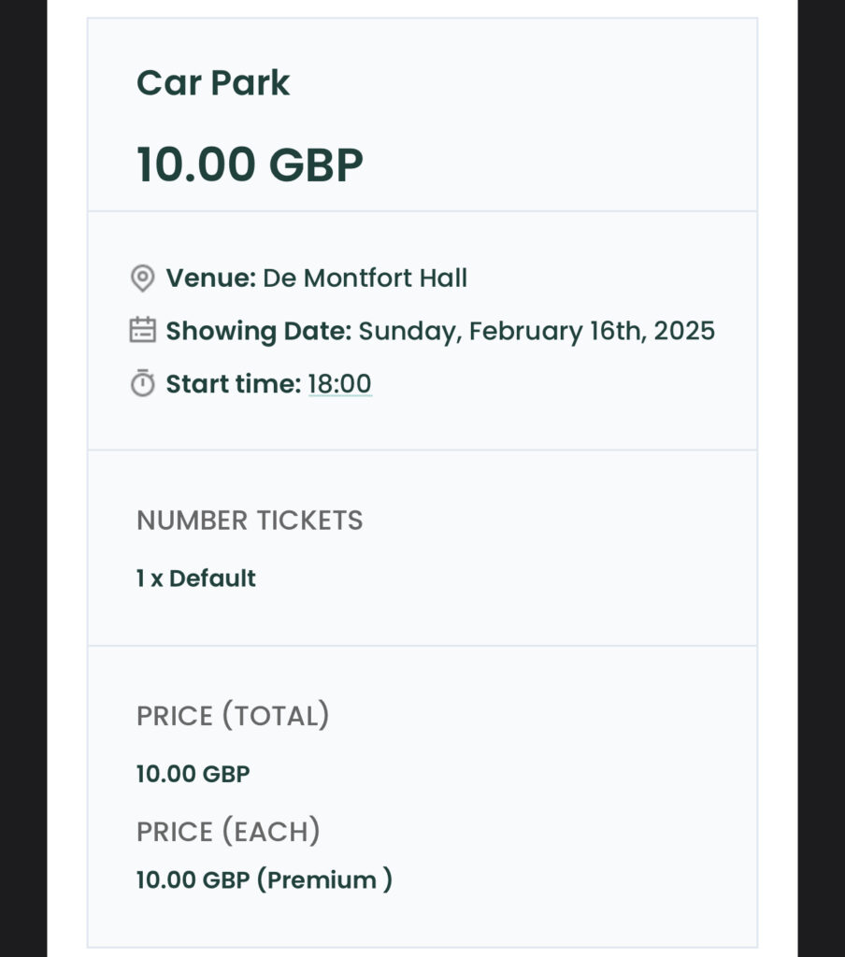Click the NUMBER TICKETS heading

pyautogui.click(x=250, y=521)
